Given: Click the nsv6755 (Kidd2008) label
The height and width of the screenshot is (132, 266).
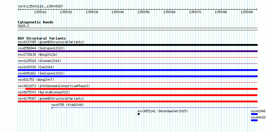Looking at the screenshot, I should pos(68,105).
